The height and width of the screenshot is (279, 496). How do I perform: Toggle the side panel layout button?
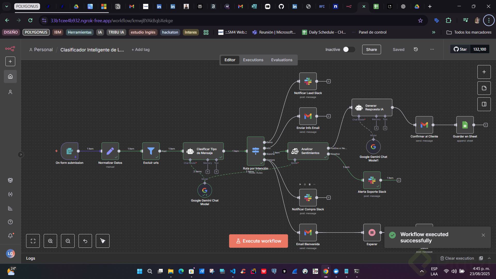(484, 104)
